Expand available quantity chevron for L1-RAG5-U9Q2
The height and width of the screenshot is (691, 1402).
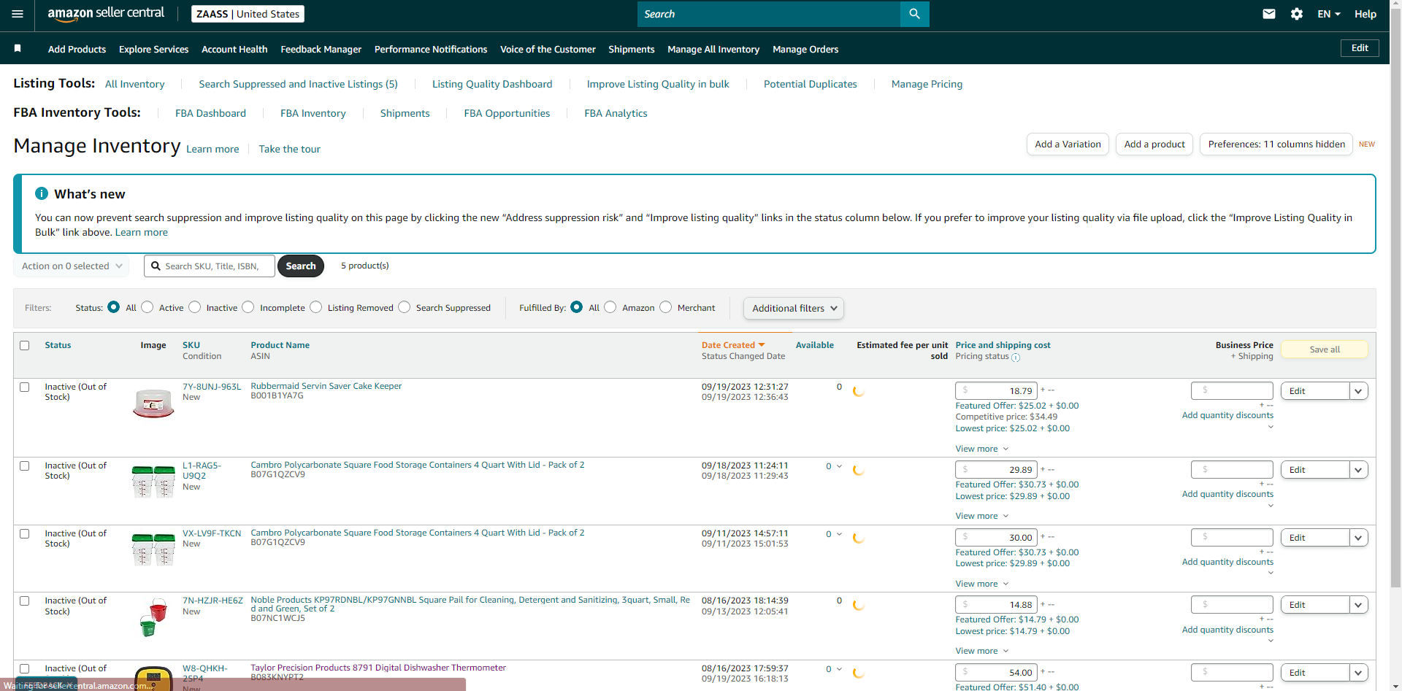point(839,466)
